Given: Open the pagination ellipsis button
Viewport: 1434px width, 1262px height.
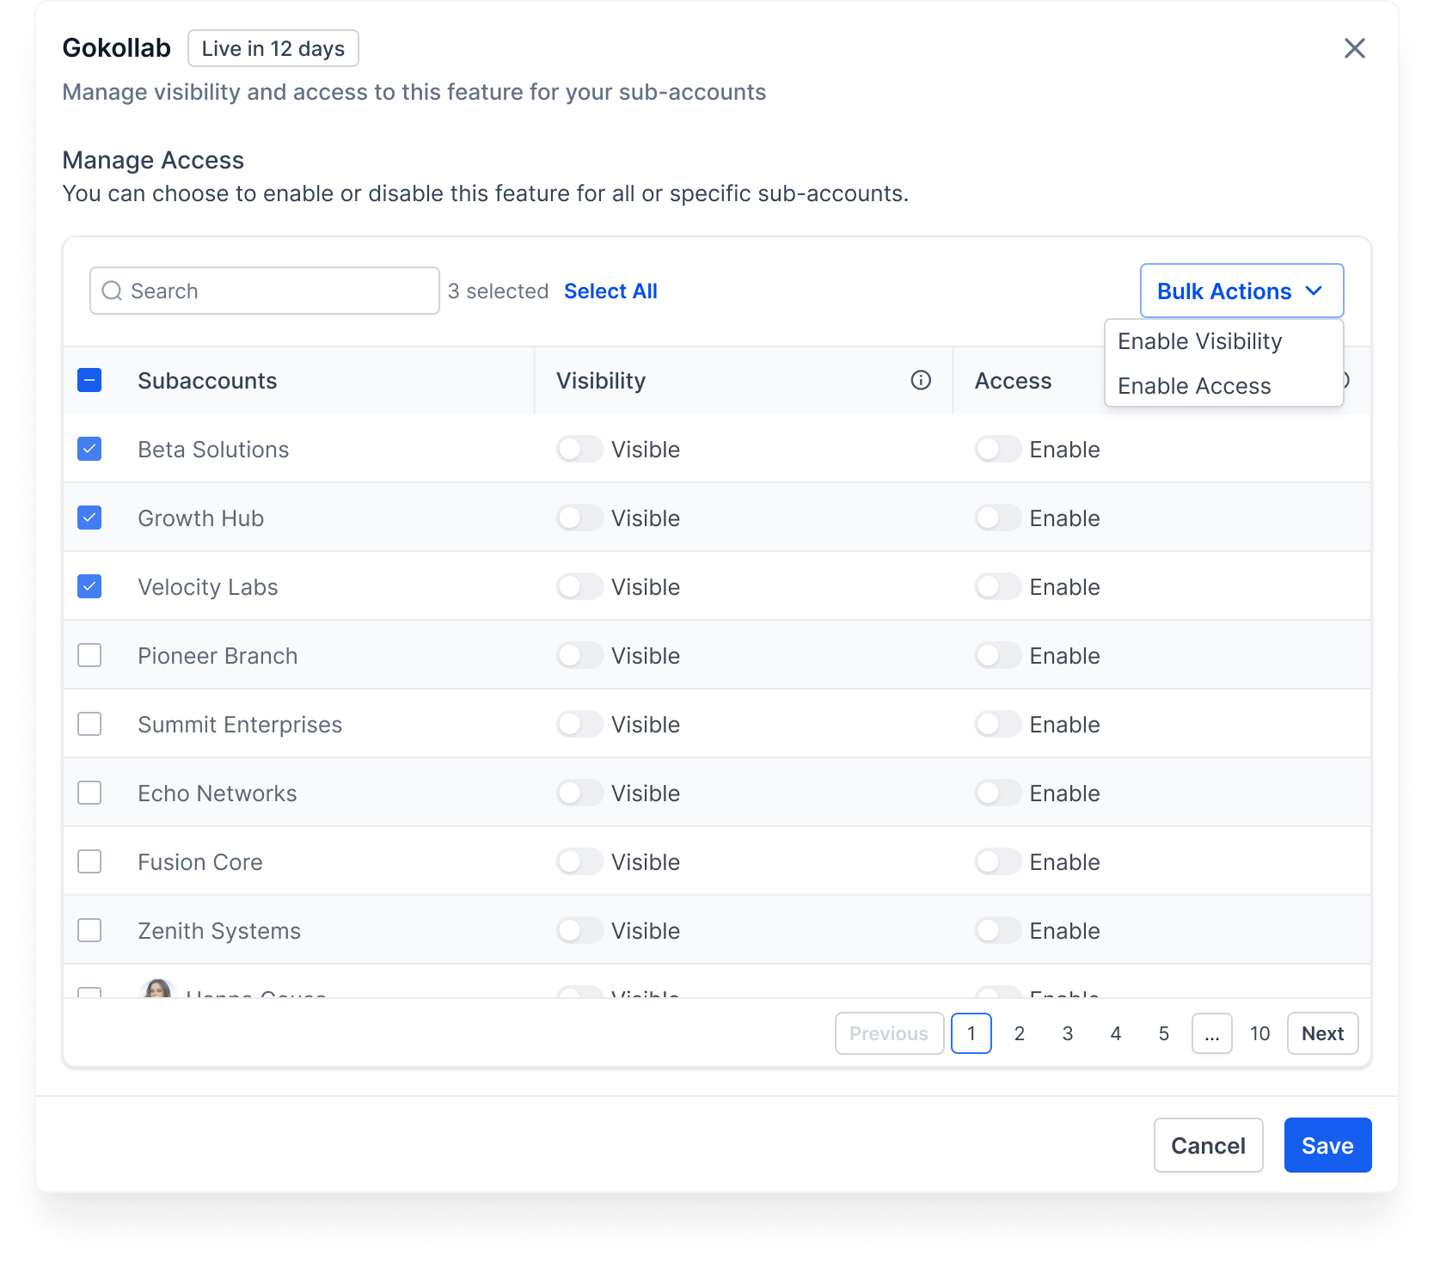Looking at the screenshot, I should click(1211, 1033).
